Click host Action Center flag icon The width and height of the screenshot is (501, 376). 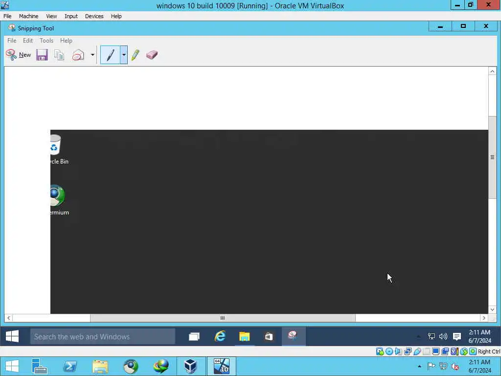pos(432,366)
